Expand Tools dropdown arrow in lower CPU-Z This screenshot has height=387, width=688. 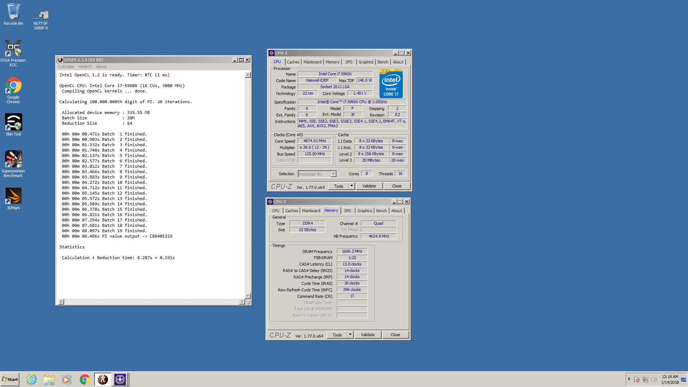click(350, 335)
